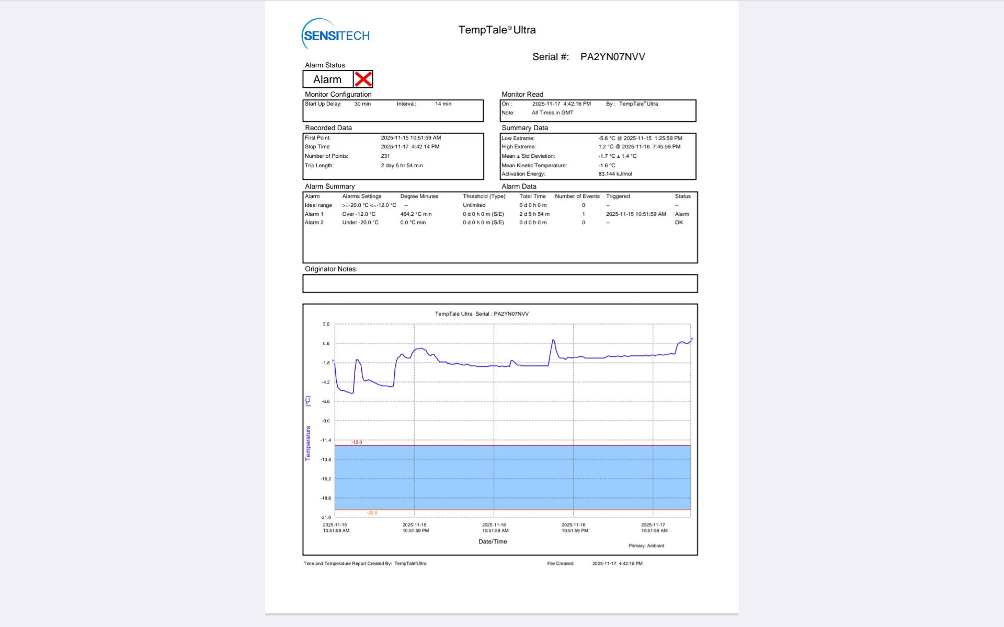1004x627 pixels.
Task: Click the Trip Length value
Action: [402, 166]
